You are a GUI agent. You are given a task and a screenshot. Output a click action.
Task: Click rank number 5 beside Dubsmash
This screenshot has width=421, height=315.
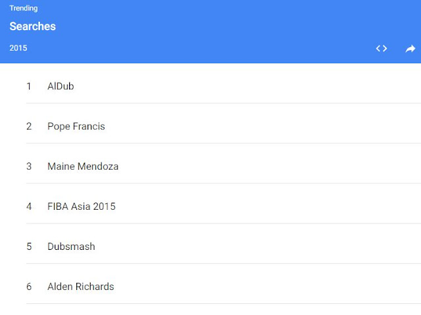click(29, 247)
